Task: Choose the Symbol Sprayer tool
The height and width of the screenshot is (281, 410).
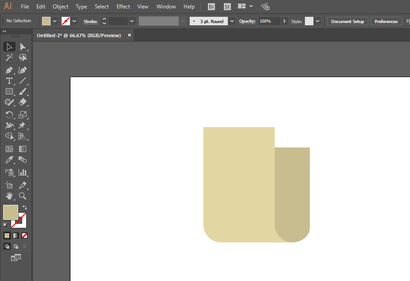Action: coord(9,172)
